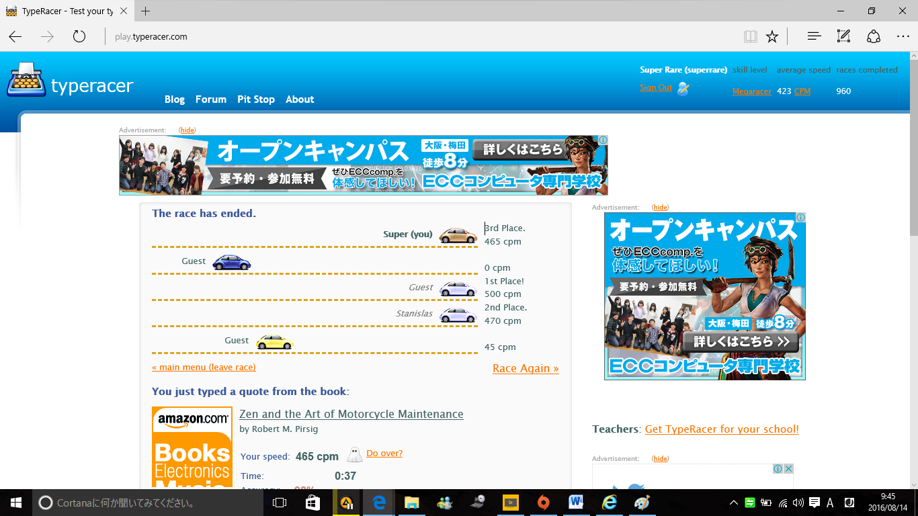Open reading view with the book icon
Viewport: 918px width, 516px height.
tap(750, 36)
